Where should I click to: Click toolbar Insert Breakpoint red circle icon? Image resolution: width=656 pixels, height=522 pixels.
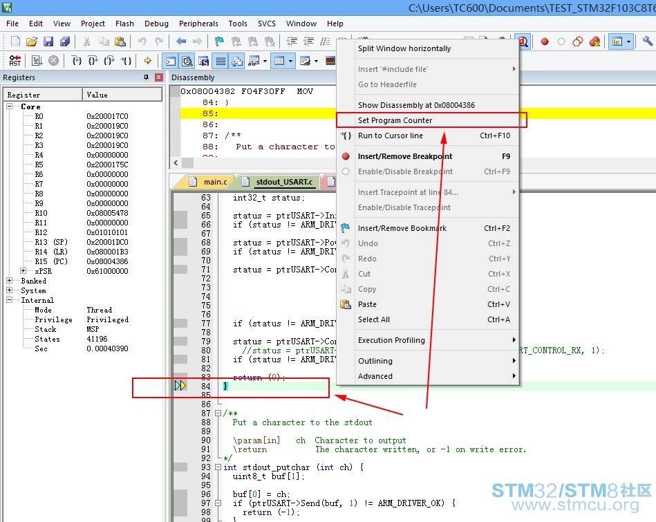(544, 41)
